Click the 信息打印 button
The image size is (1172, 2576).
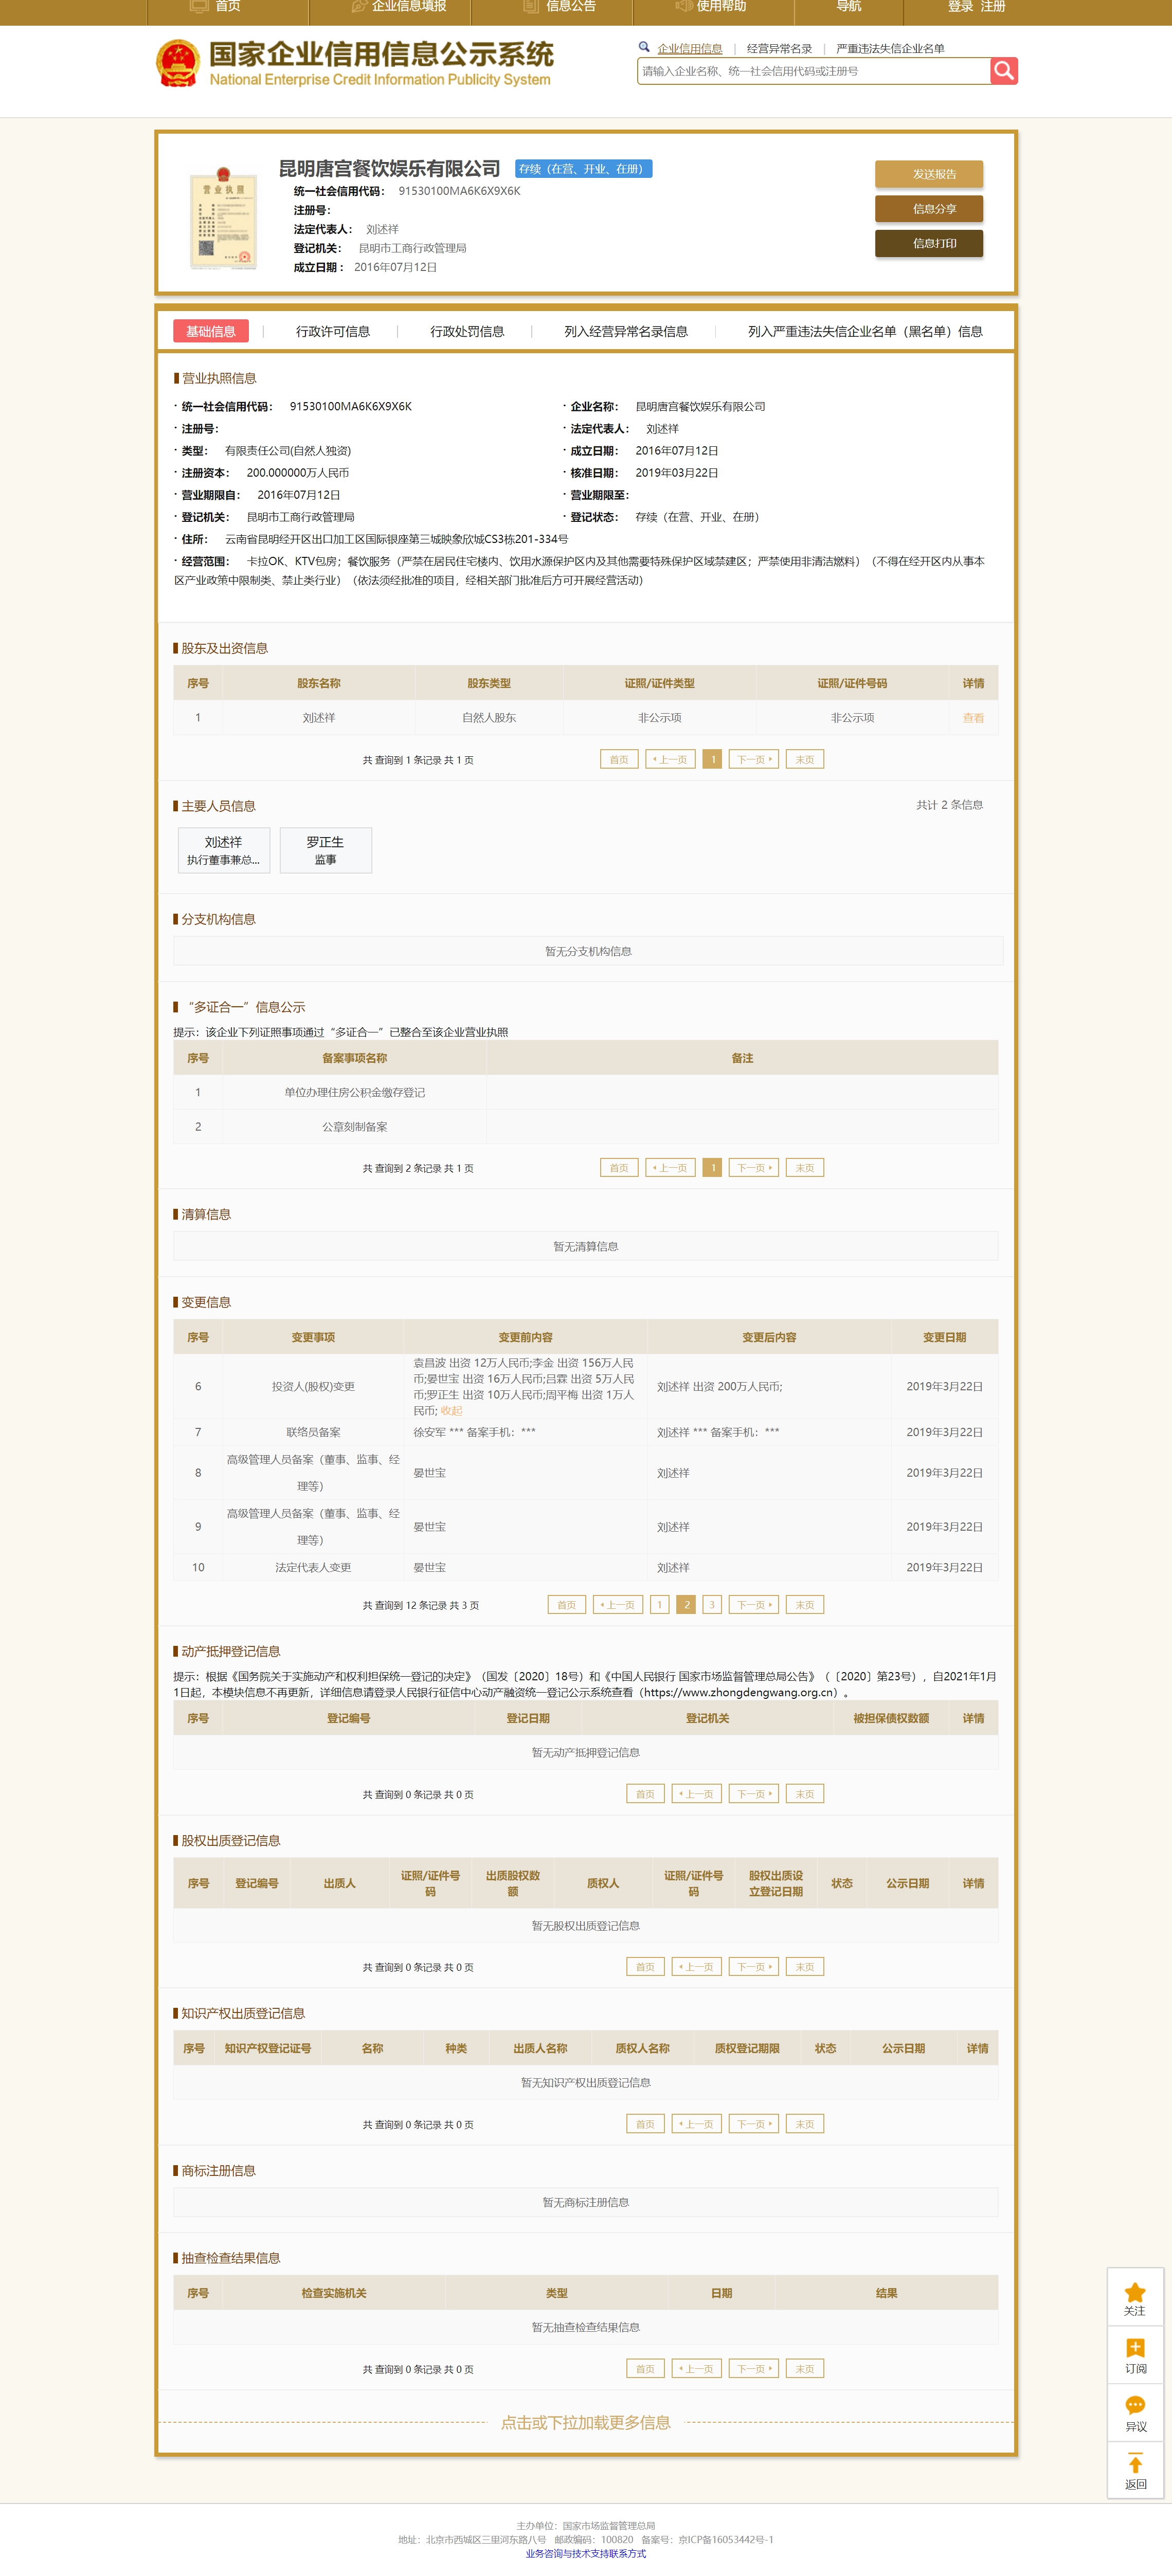[x=929, y=243]
